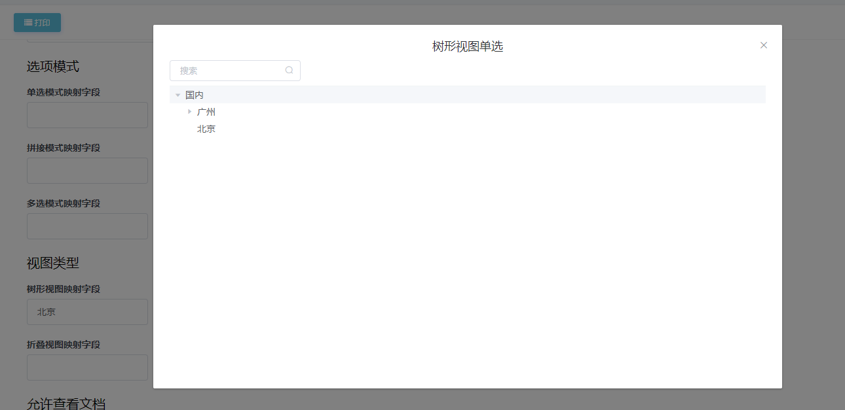845x410 pixels.
Task: Click the 打印 print button
Action: pos(37,22)
